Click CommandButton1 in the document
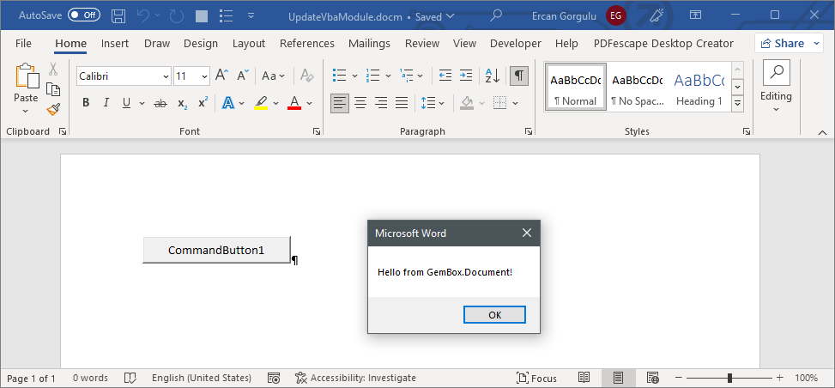This screenshot has height=388, width=835. [x=216, y=250]
